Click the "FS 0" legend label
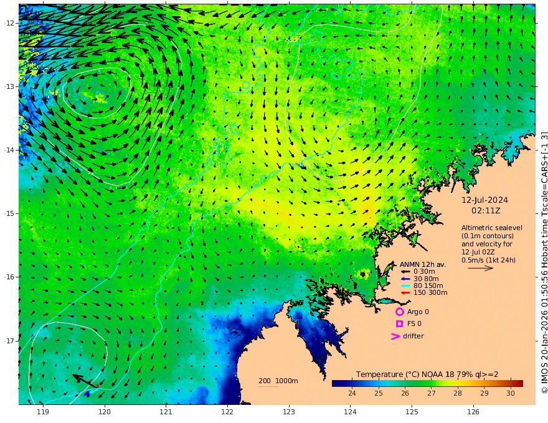This screenshot has width=548, height=423. tap(414, 324)
